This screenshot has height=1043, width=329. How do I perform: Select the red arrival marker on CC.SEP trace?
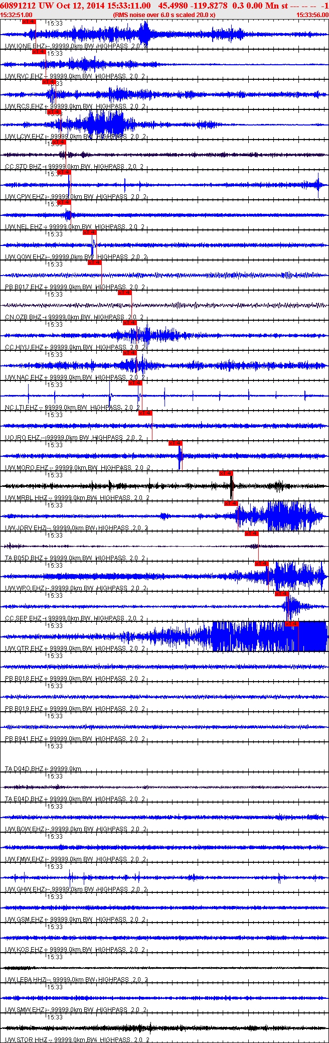point(281,594)
